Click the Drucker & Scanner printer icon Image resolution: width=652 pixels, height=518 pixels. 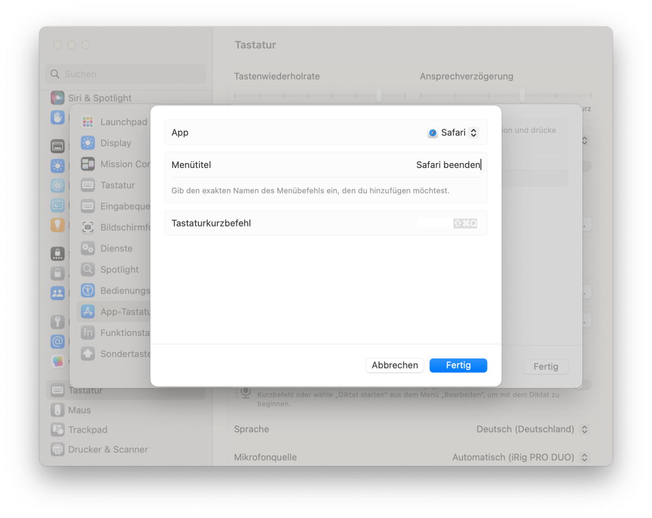pyautogui.click(x=58, y=450)
